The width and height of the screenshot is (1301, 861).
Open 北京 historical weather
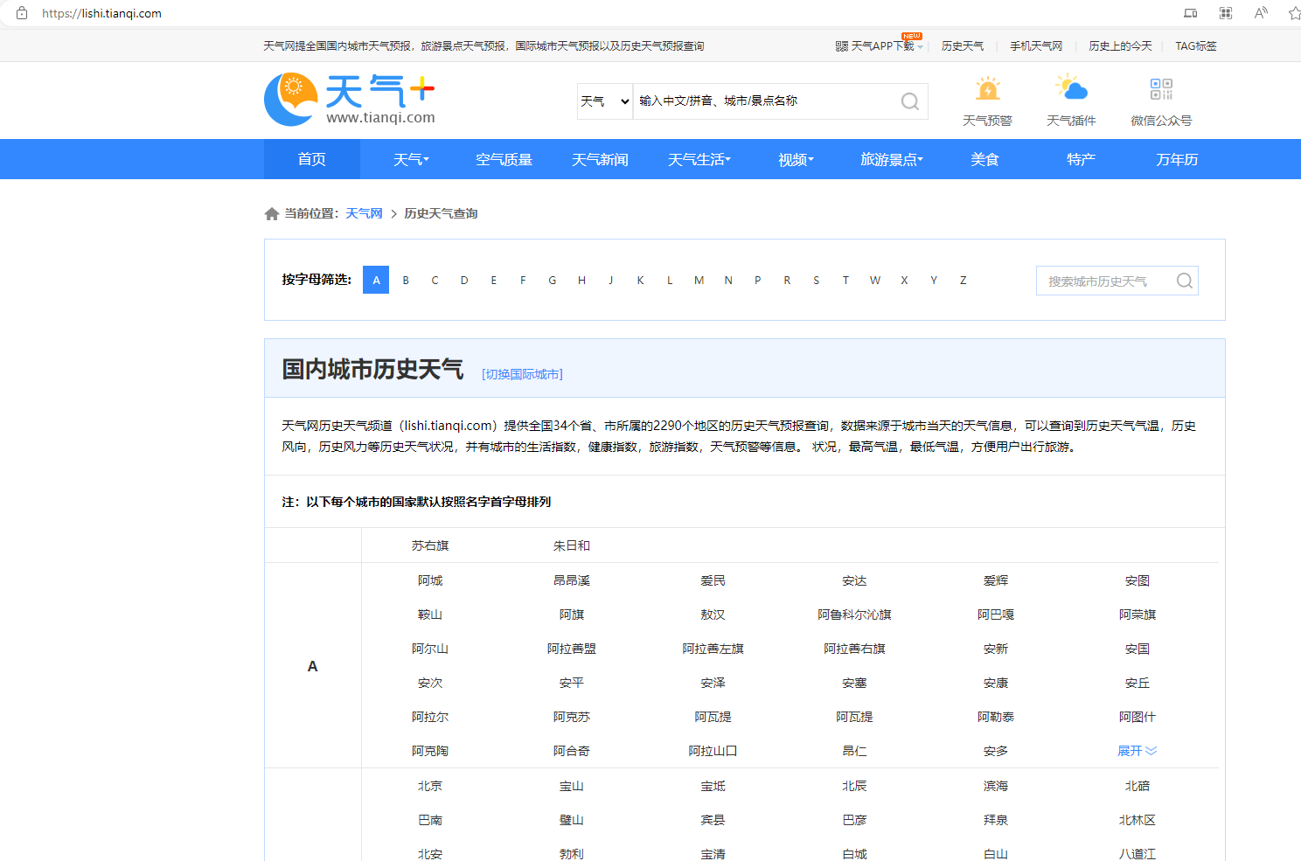pos(430,786)
